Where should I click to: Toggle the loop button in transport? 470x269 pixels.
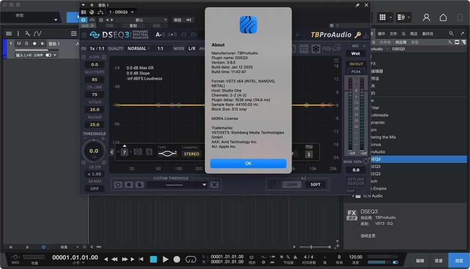tap(191, 259)
